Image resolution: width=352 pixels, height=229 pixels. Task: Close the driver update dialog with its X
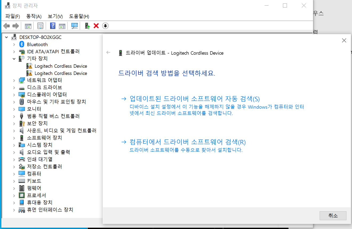click(344, 41)
